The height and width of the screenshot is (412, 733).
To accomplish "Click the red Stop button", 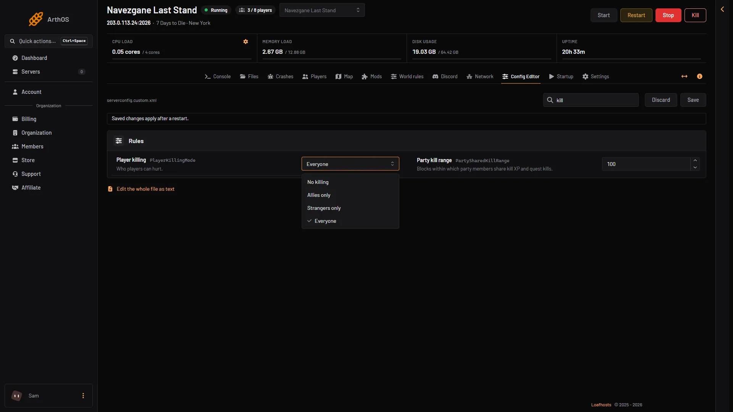I will 668,15.
